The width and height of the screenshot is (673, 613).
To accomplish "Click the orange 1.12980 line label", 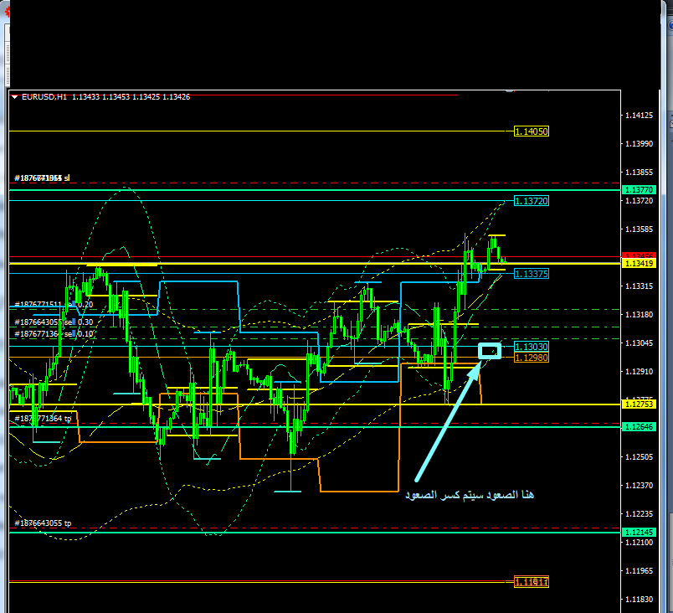I will coord(532,358).
